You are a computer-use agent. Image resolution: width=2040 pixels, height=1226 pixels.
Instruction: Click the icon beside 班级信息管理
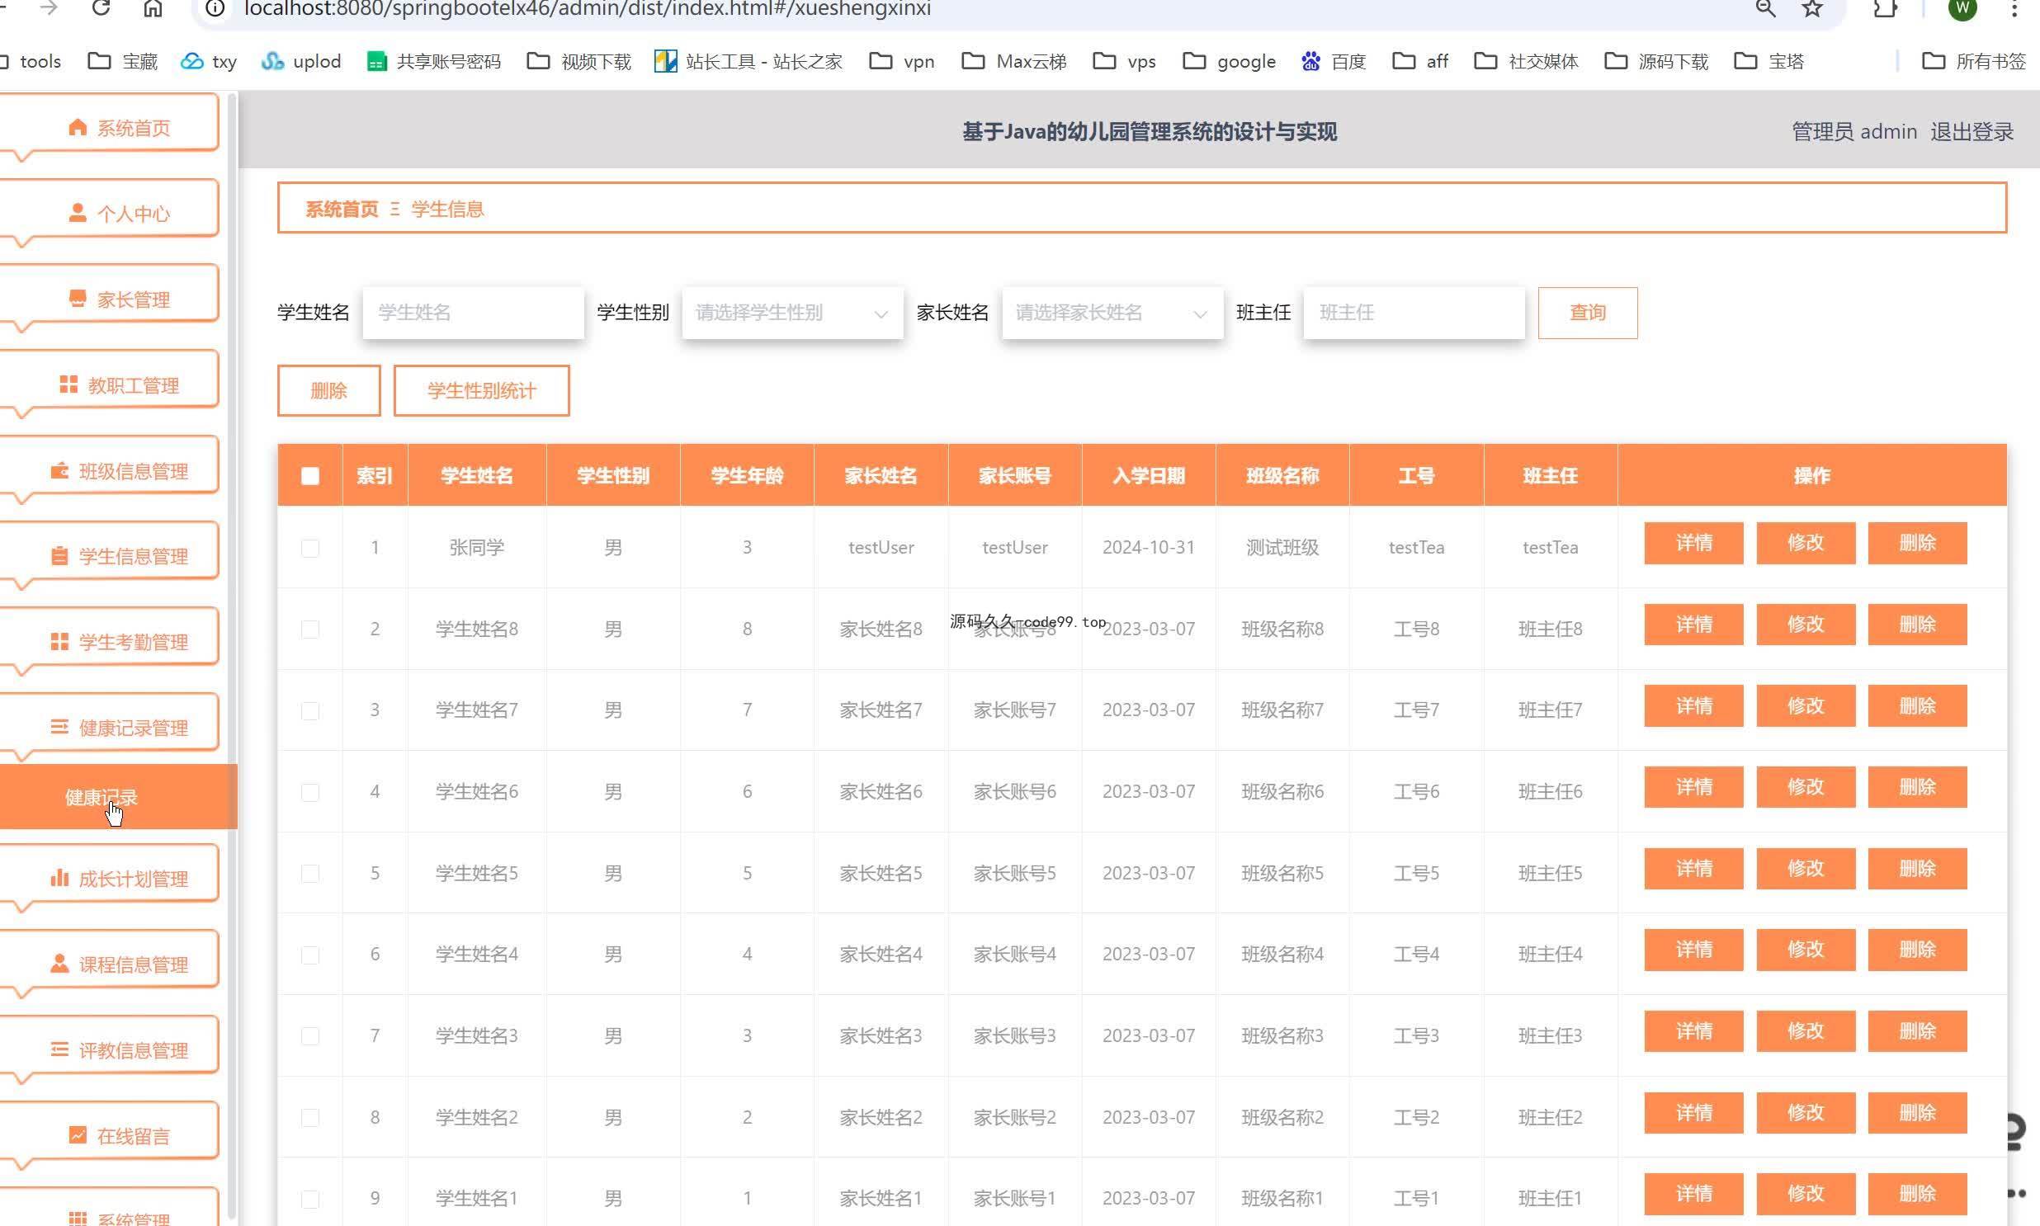tap(59, 471)
